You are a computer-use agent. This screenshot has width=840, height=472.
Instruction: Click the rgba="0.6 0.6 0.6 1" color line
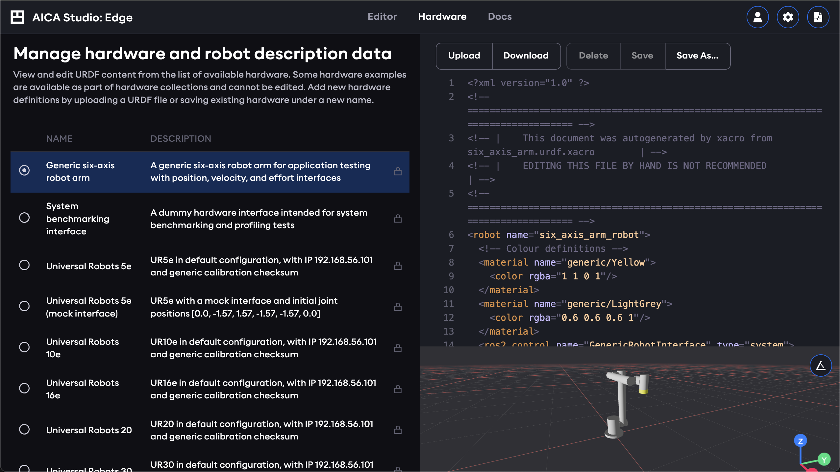click(570, 318)
